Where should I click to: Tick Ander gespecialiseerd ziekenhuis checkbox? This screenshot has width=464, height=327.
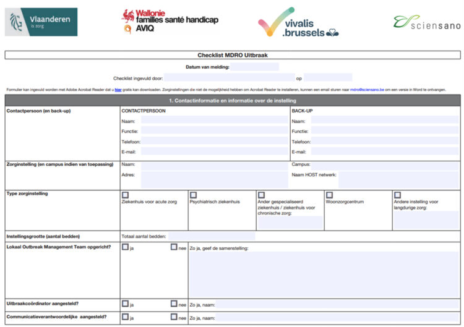262,195
